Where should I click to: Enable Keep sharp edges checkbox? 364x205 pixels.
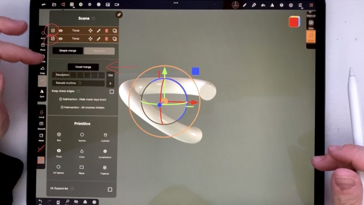[x=112, y=91]
